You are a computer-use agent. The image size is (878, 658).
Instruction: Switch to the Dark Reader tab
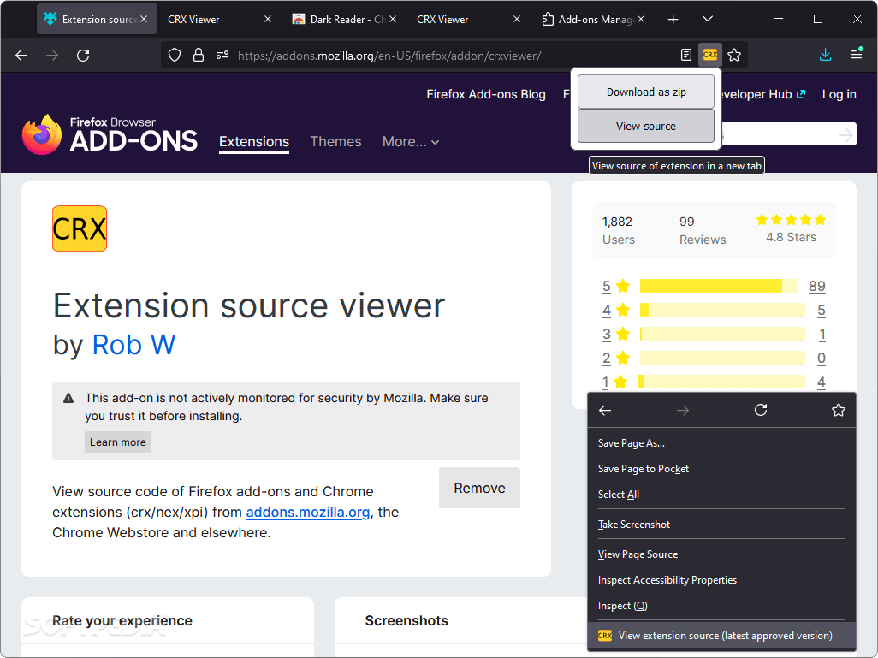point(341,18)
